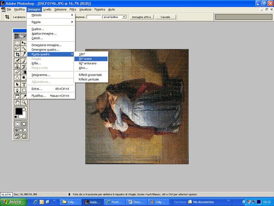Select the Hand tool
Image resolution: width=274 pixels, height=206 pixels.
pos(17,103)
